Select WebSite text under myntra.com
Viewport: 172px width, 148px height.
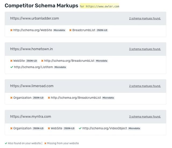point(57,128)
